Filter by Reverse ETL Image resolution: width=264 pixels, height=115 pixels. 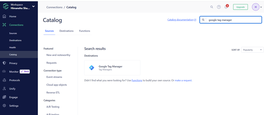point(53,93)
